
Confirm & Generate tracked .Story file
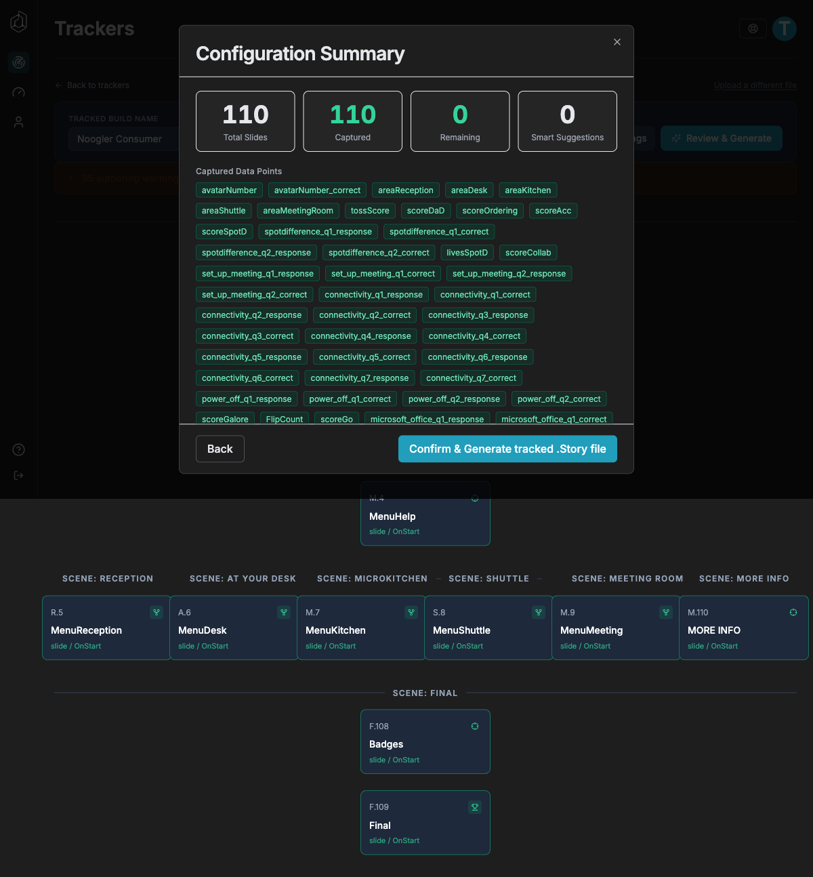click(x=507, y=449)
